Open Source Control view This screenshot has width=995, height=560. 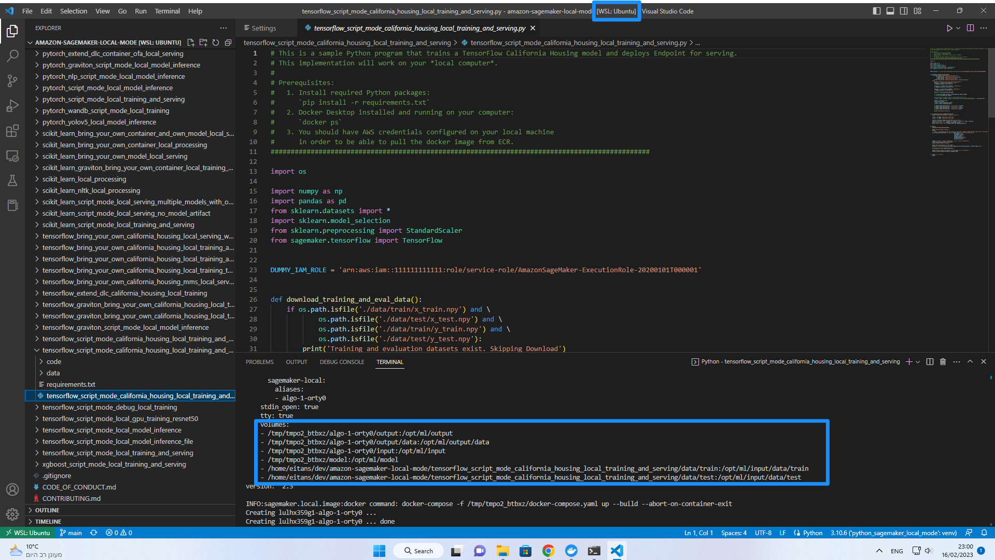[x=12, y=80]
